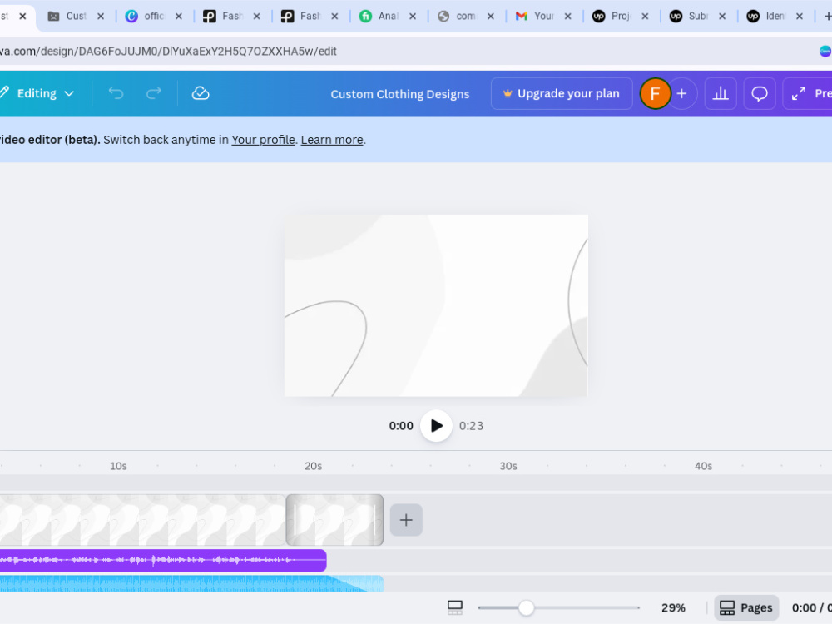
Task: Click the Present fullscreen button
Action: click(x=808, y=93)
